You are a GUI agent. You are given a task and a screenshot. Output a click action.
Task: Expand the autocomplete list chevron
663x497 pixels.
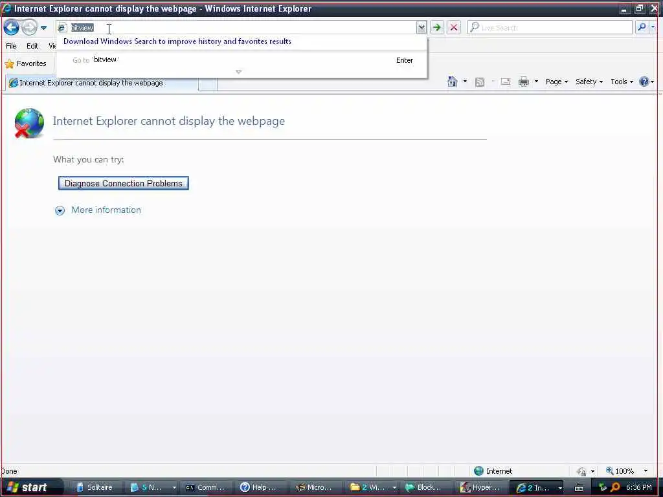[238, 72]
